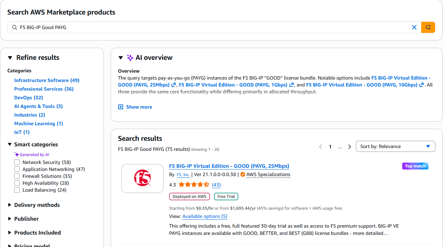Open AI overview GOOD (PAYG, 1Gbps) link
This screenshot has height=247, width=443.
tap(233, 85)
